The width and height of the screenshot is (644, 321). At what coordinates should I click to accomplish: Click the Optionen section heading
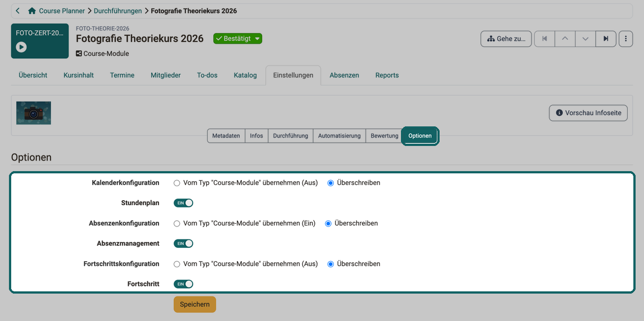[31, 158]
